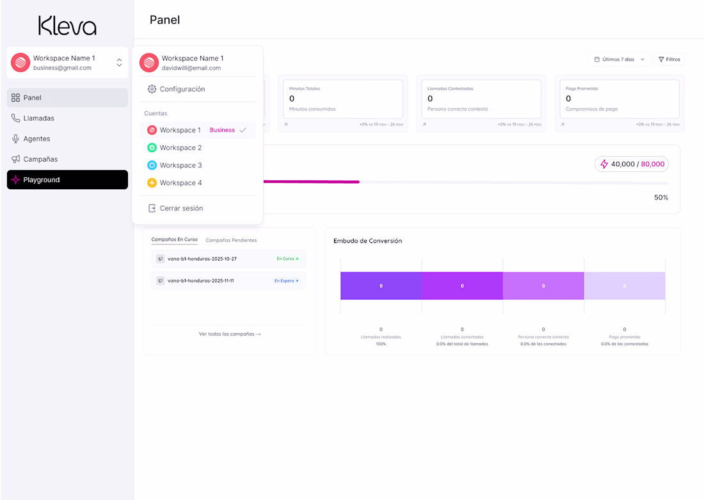Click the Business plan badge
Image resolution: width=704 pixels, height=500 pixels.
tap(222, 130)
